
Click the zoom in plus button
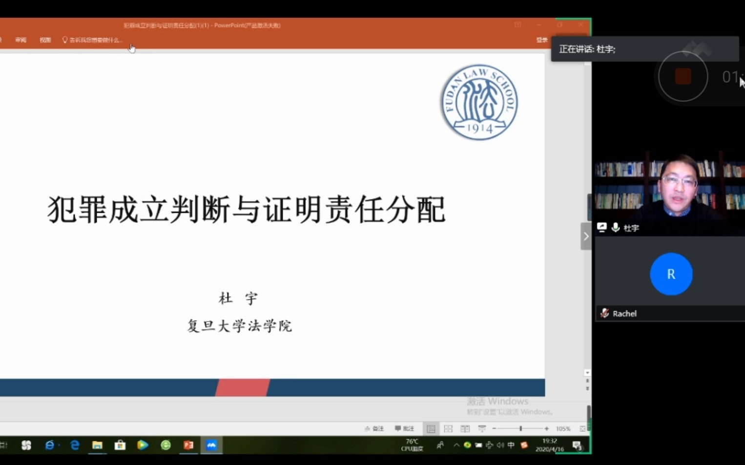point(546,428)
